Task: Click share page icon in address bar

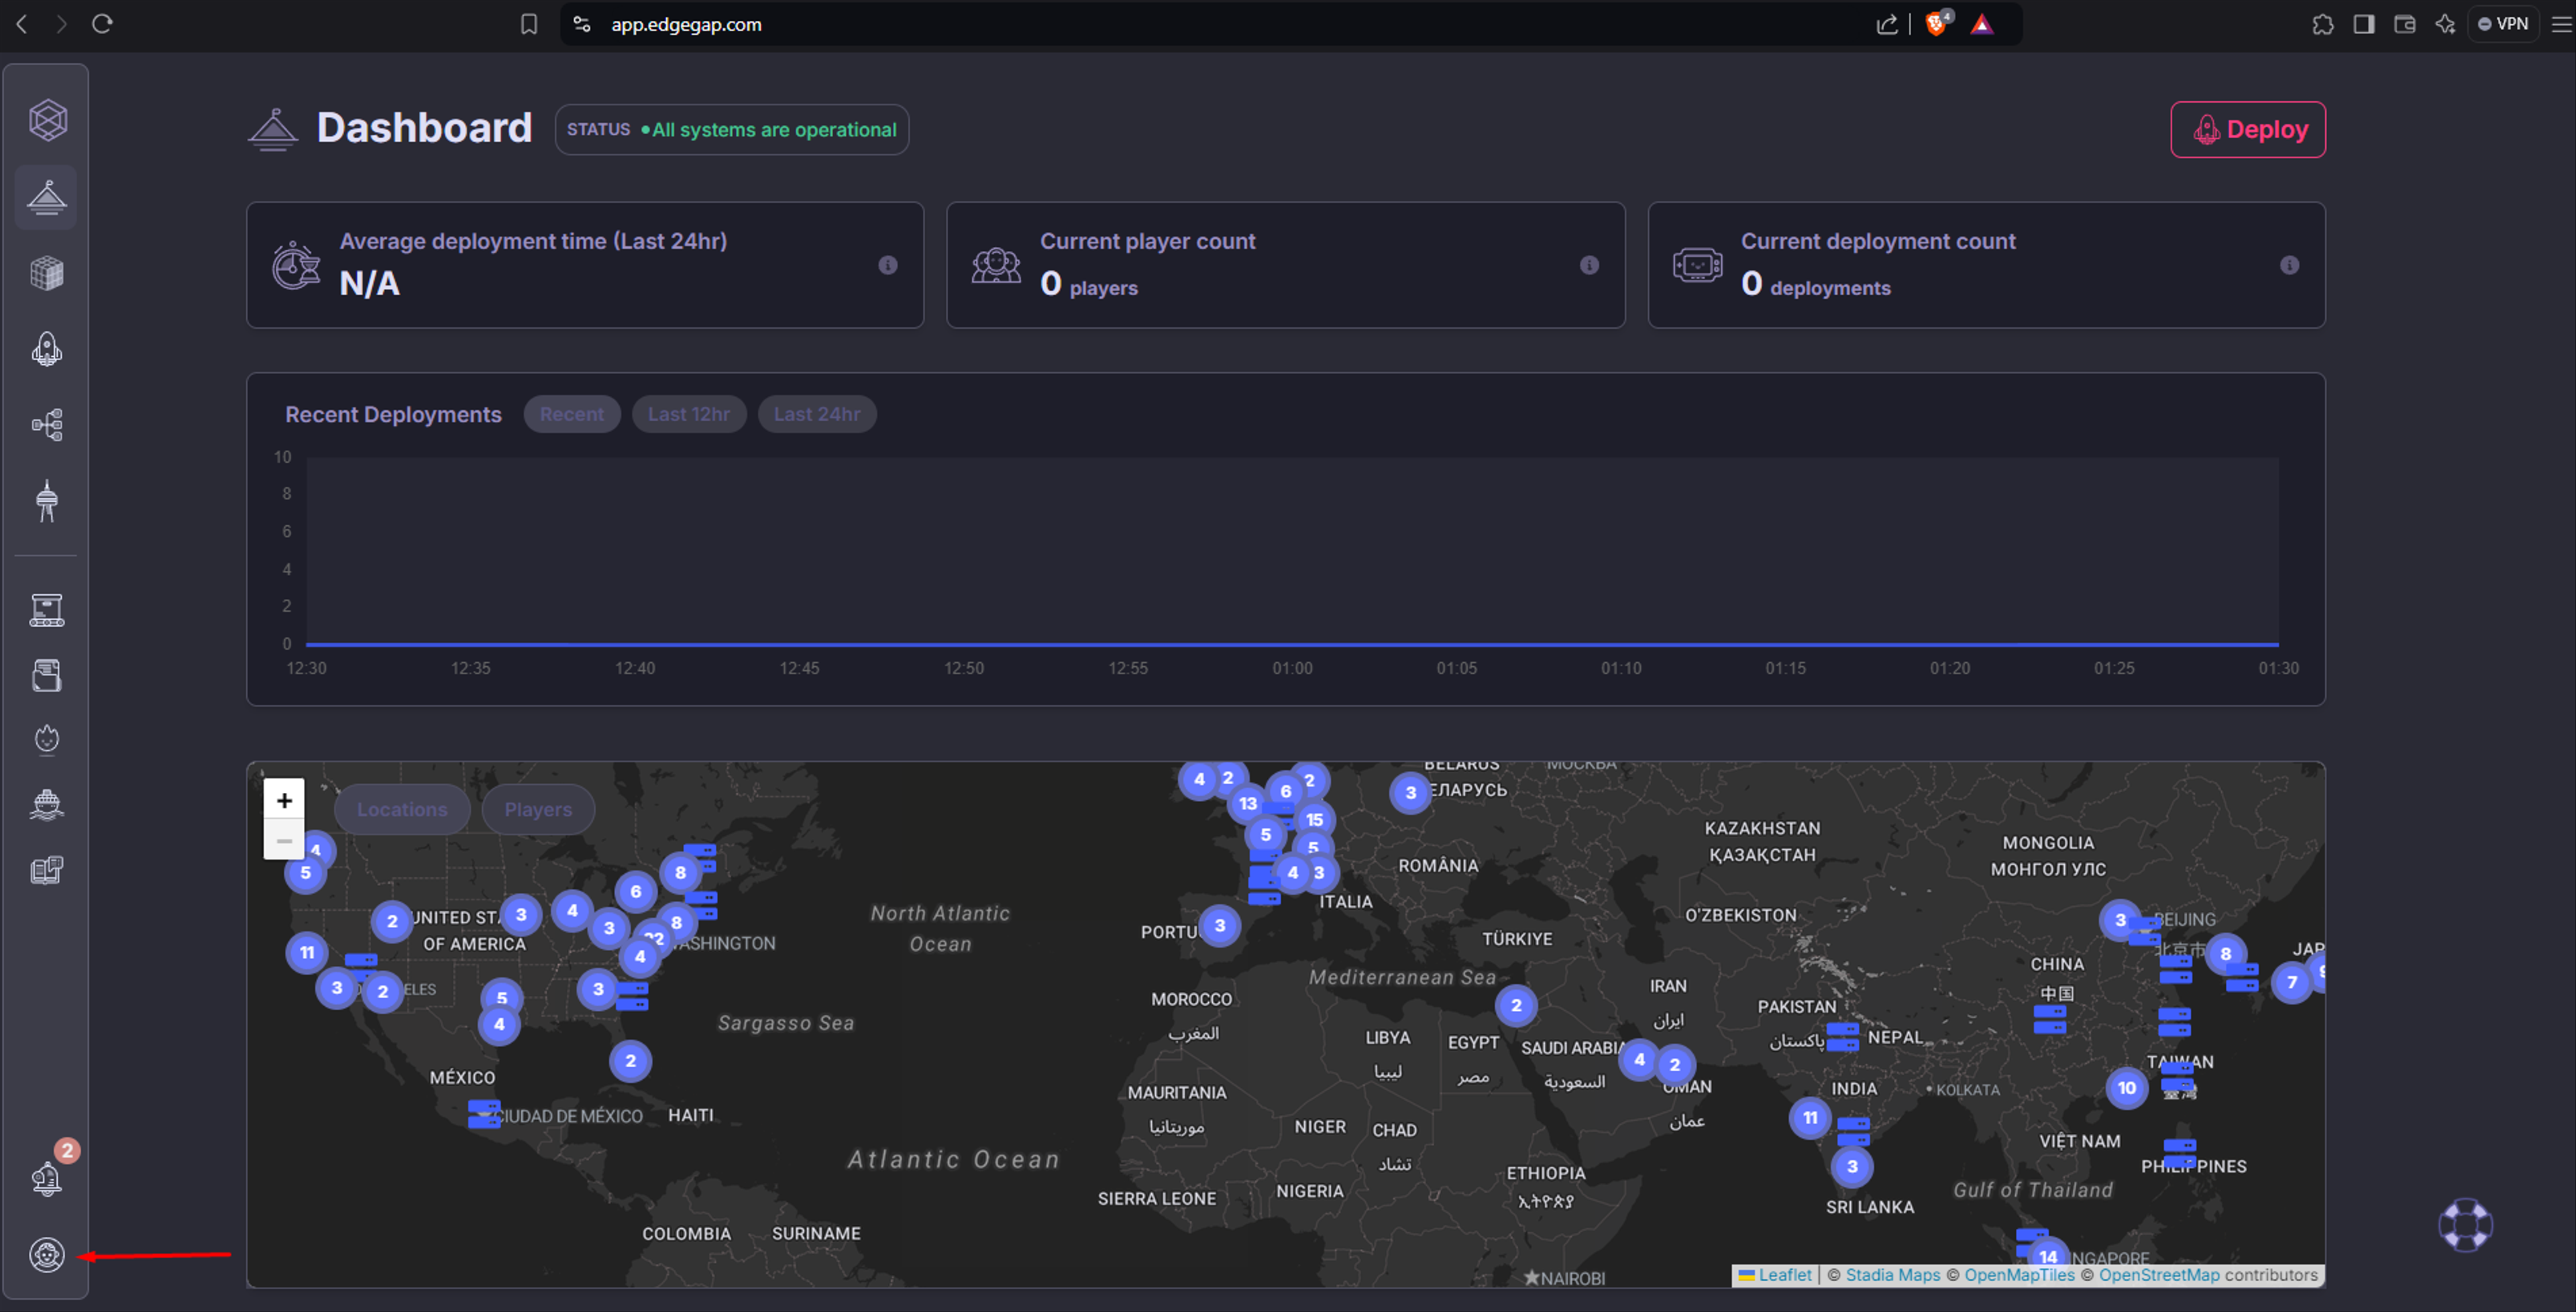Action: coord(1887,24)
